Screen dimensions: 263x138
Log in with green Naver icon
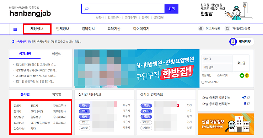click(242, 76)
